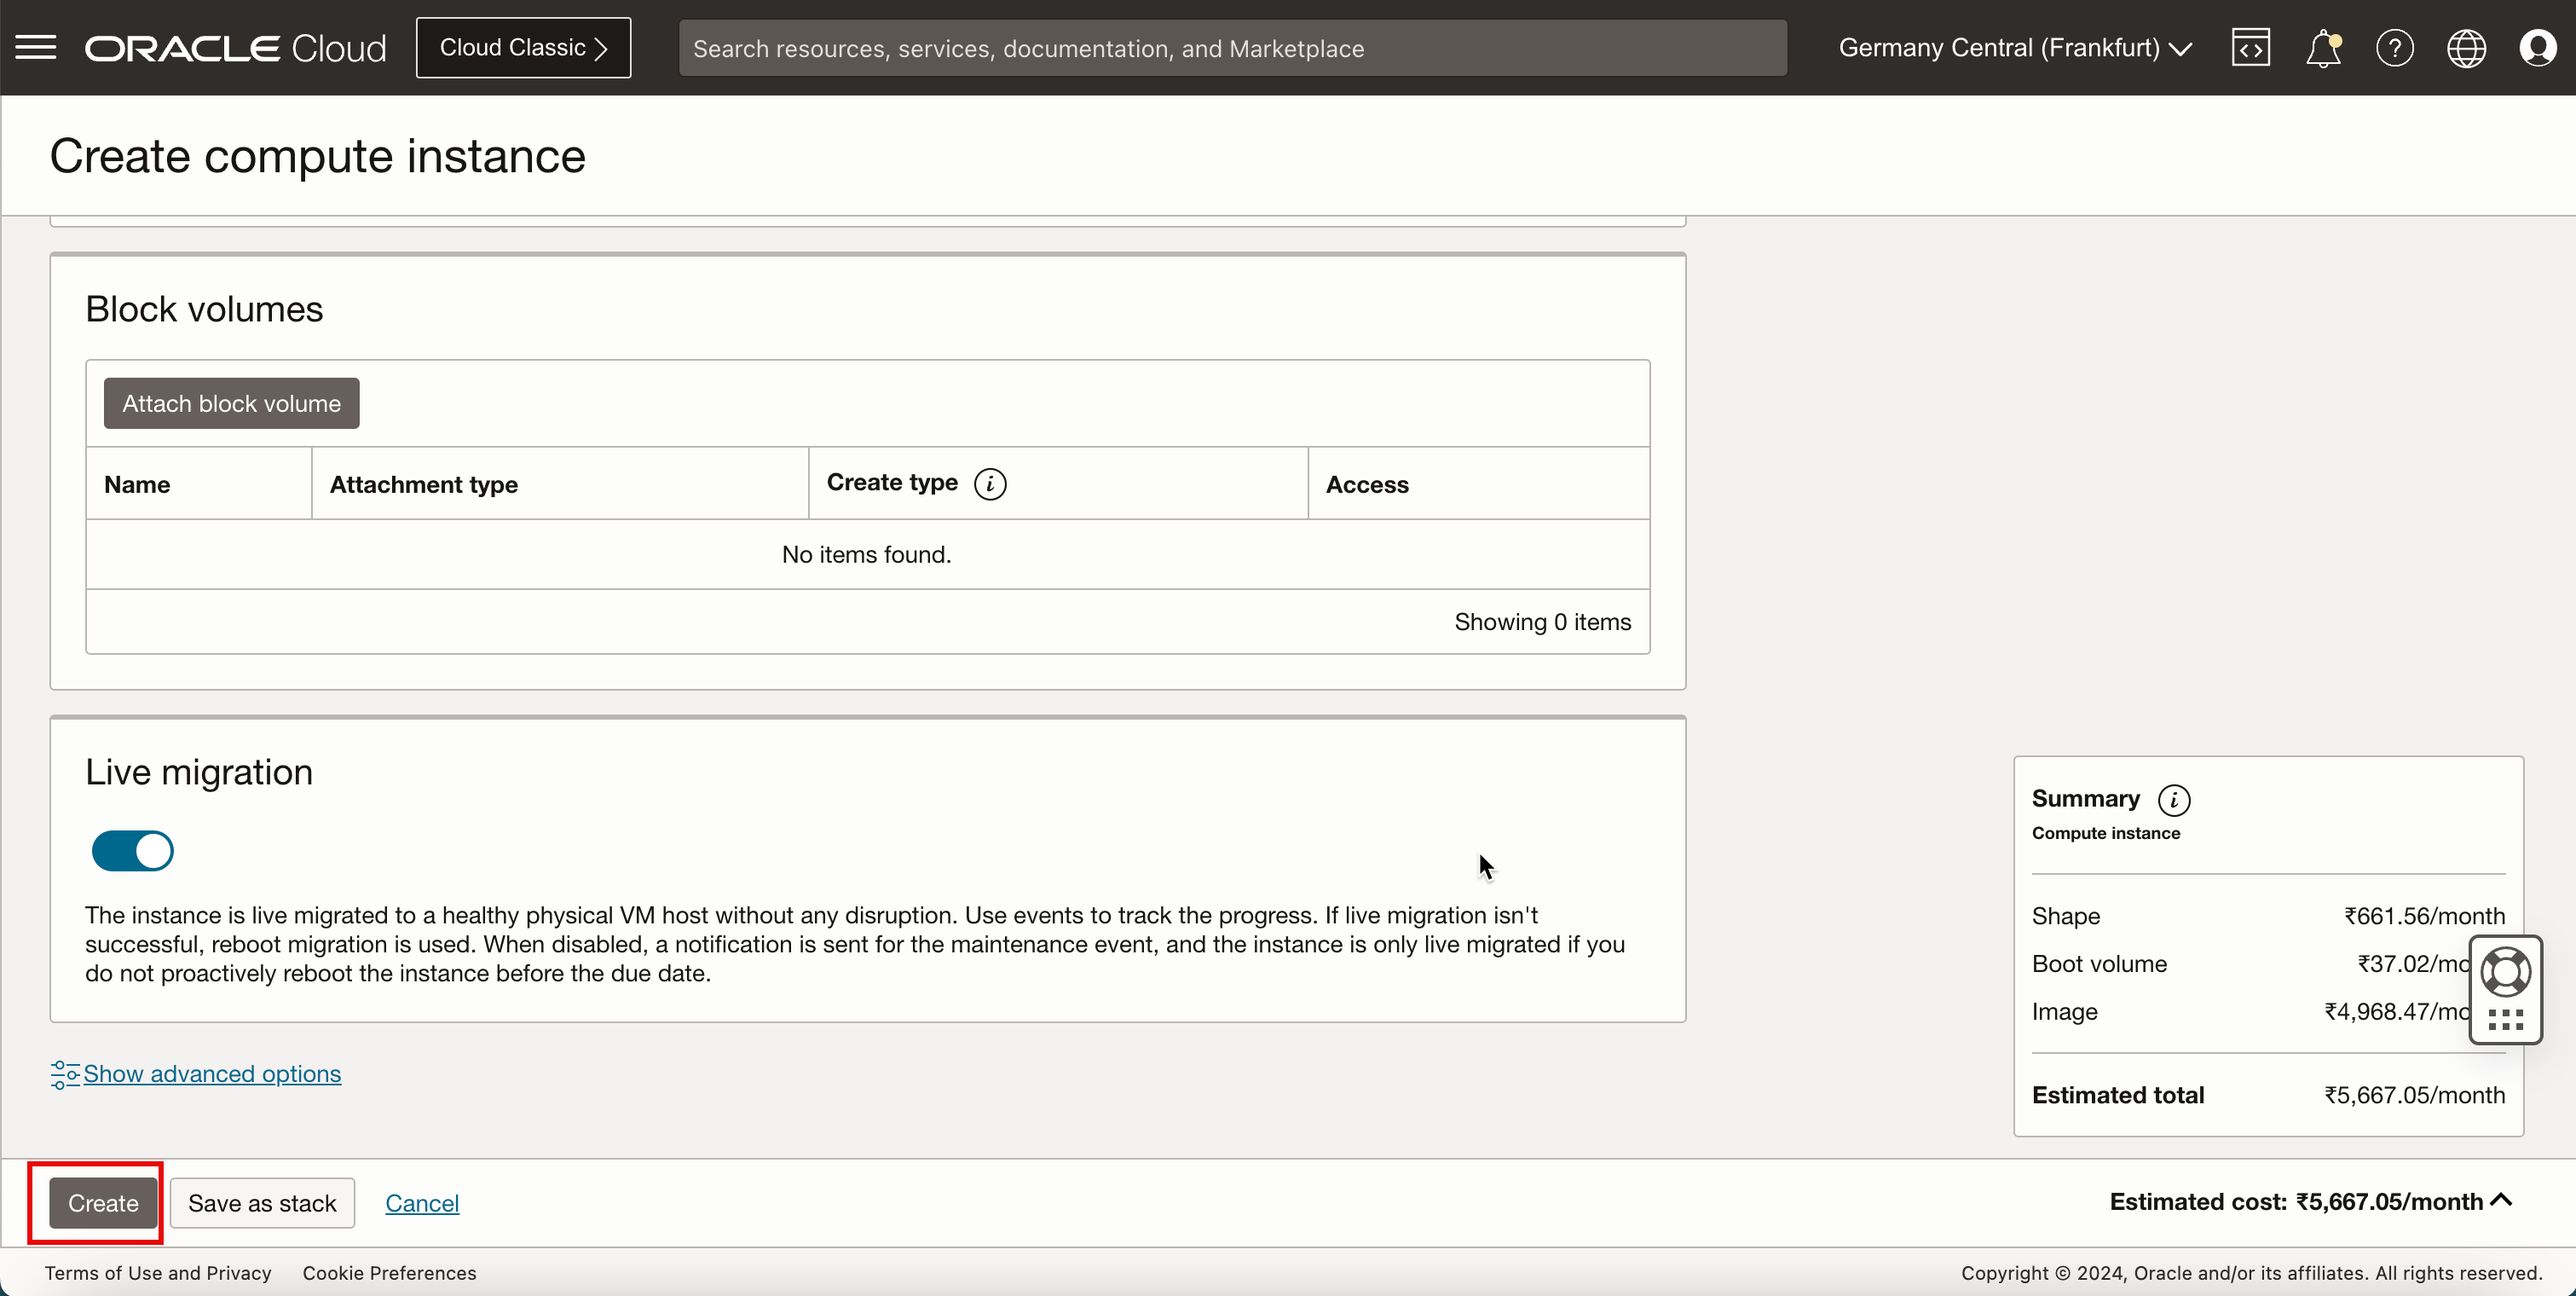Open Cloud Shell editor icon
2576x1296 pixels.
(x=2250, y=48)
